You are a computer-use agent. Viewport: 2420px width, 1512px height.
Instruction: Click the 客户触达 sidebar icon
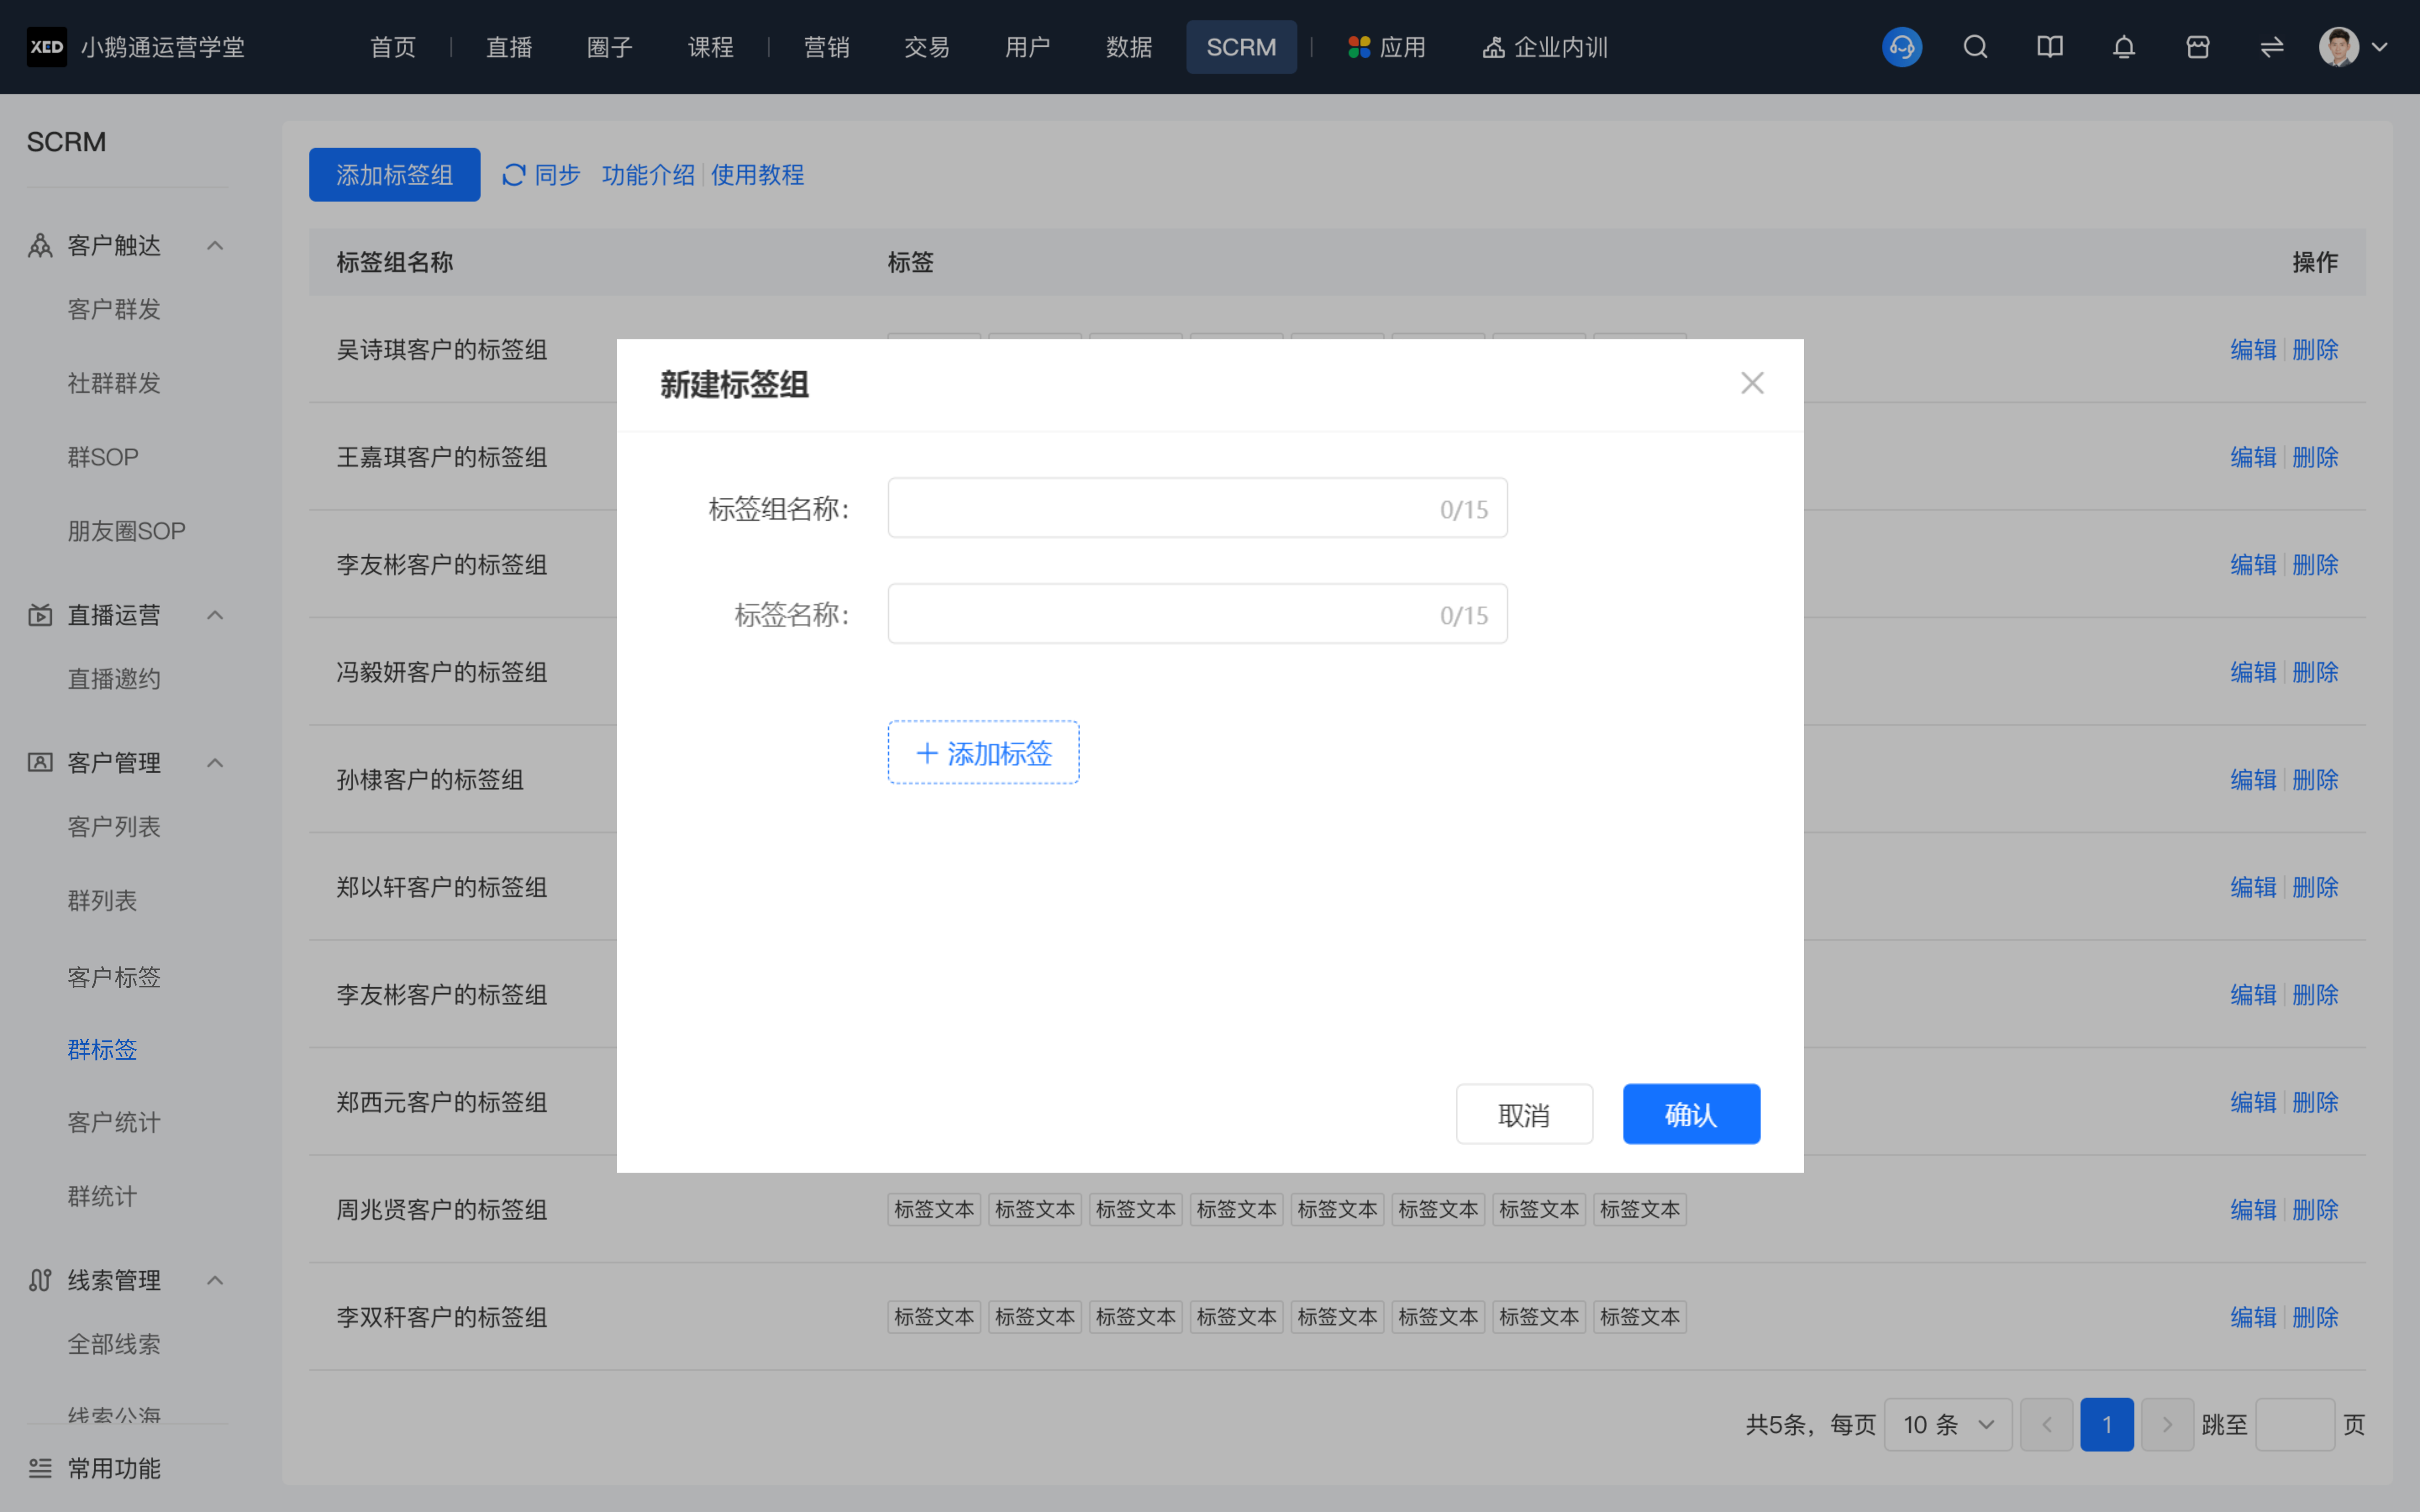coord(40,246)
